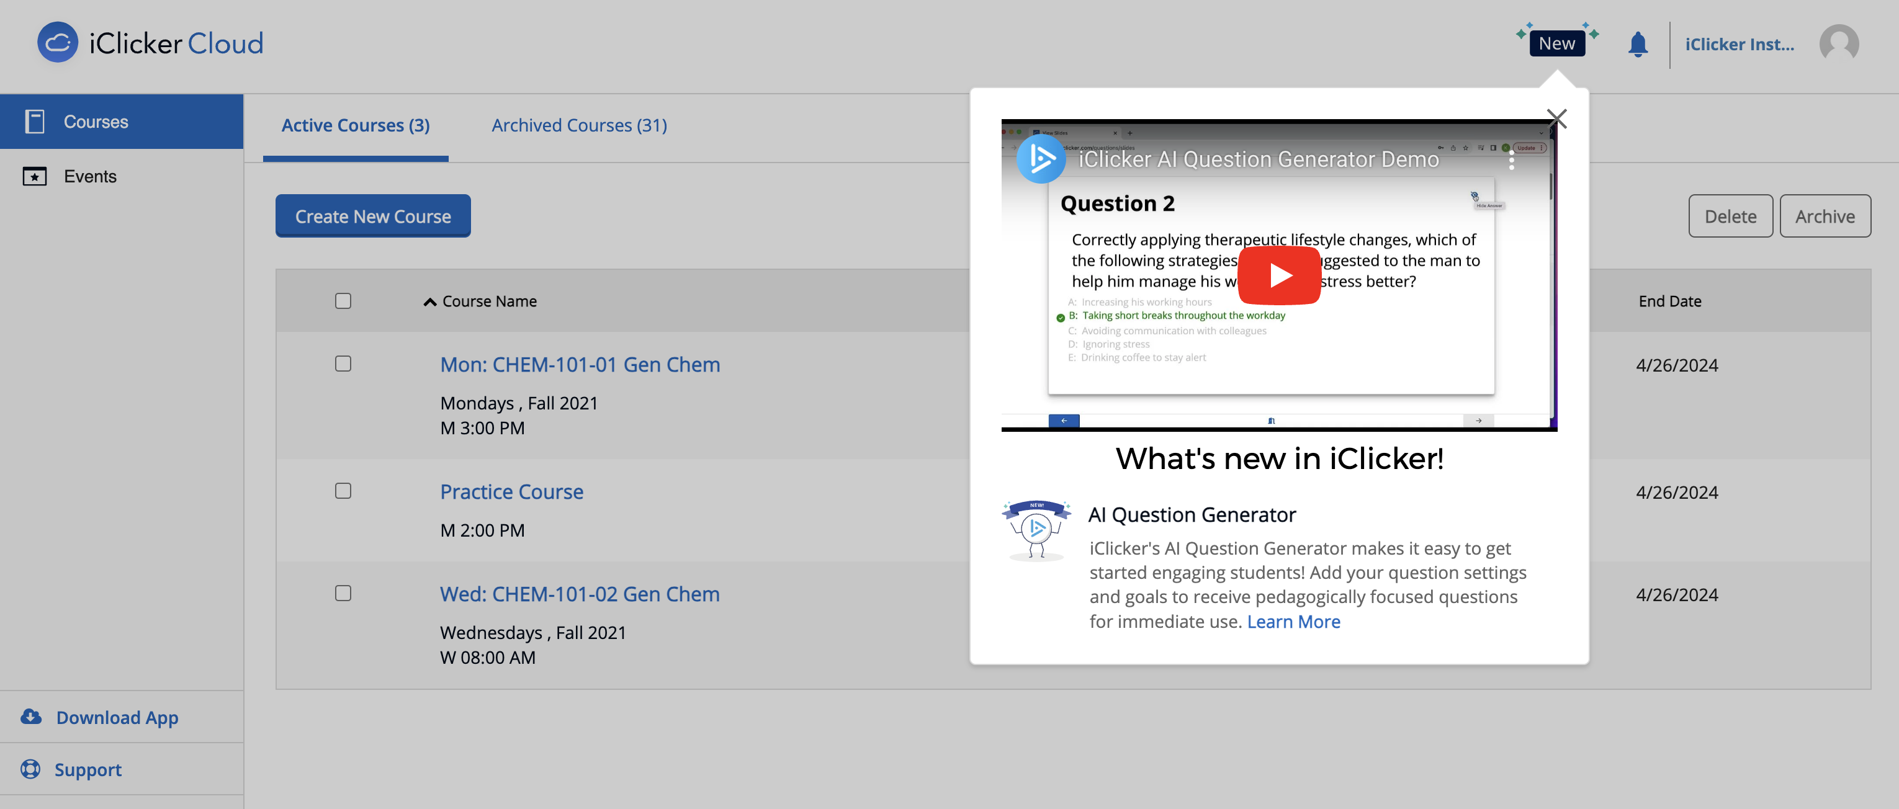Select Events in the sidebar
Viewport: 1899px width, 809px height.
click(x=122, y=176)
